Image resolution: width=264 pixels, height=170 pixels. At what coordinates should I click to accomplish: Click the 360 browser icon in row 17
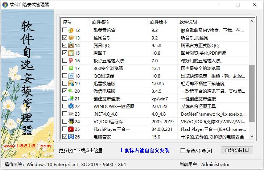[71, 69]
